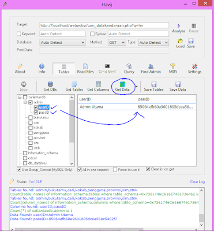Toggle Use Group_Concat checkbox
Screen dimensions: 214x231
19,170
